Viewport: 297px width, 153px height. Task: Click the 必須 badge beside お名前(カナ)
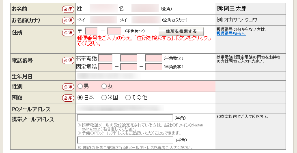pos(68,20)
